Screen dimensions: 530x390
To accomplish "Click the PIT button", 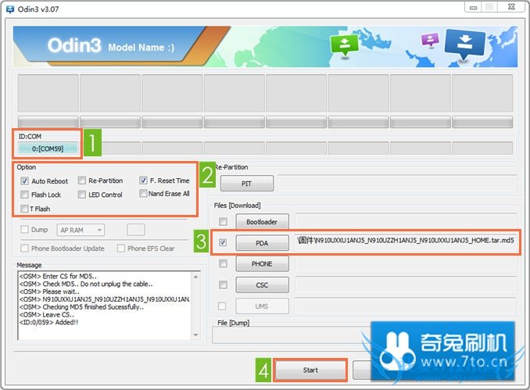I will (x=247, y=184).
